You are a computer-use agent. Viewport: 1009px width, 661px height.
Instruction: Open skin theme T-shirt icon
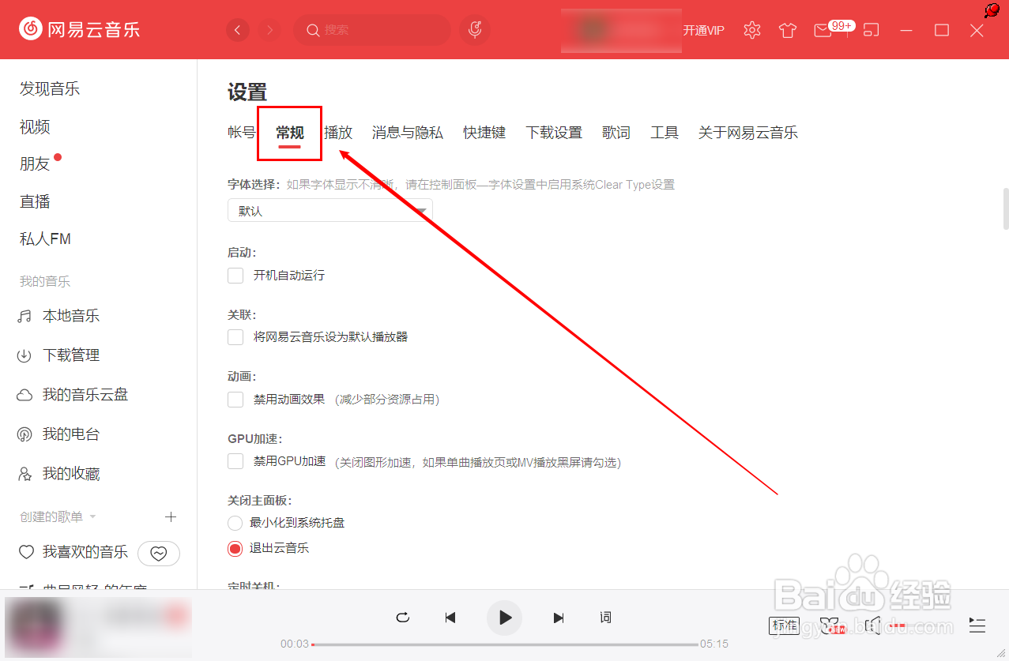pos(787,30)
